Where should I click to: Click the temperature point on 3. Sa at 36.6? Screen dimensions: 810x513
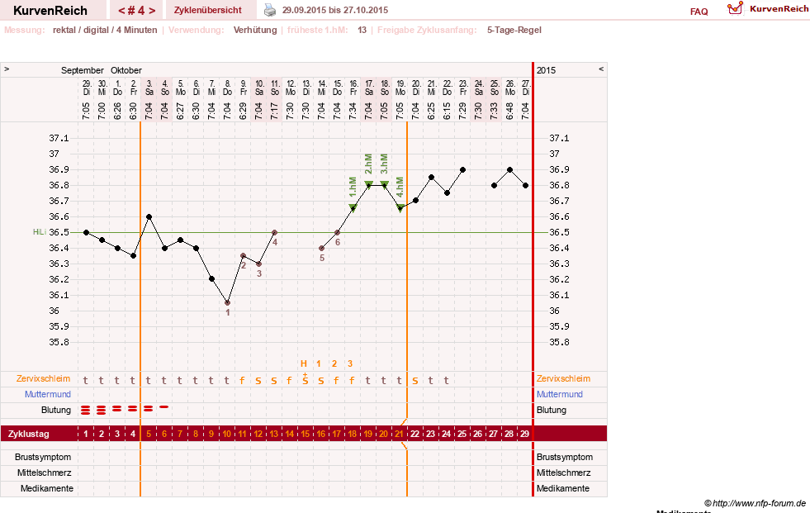149,217
